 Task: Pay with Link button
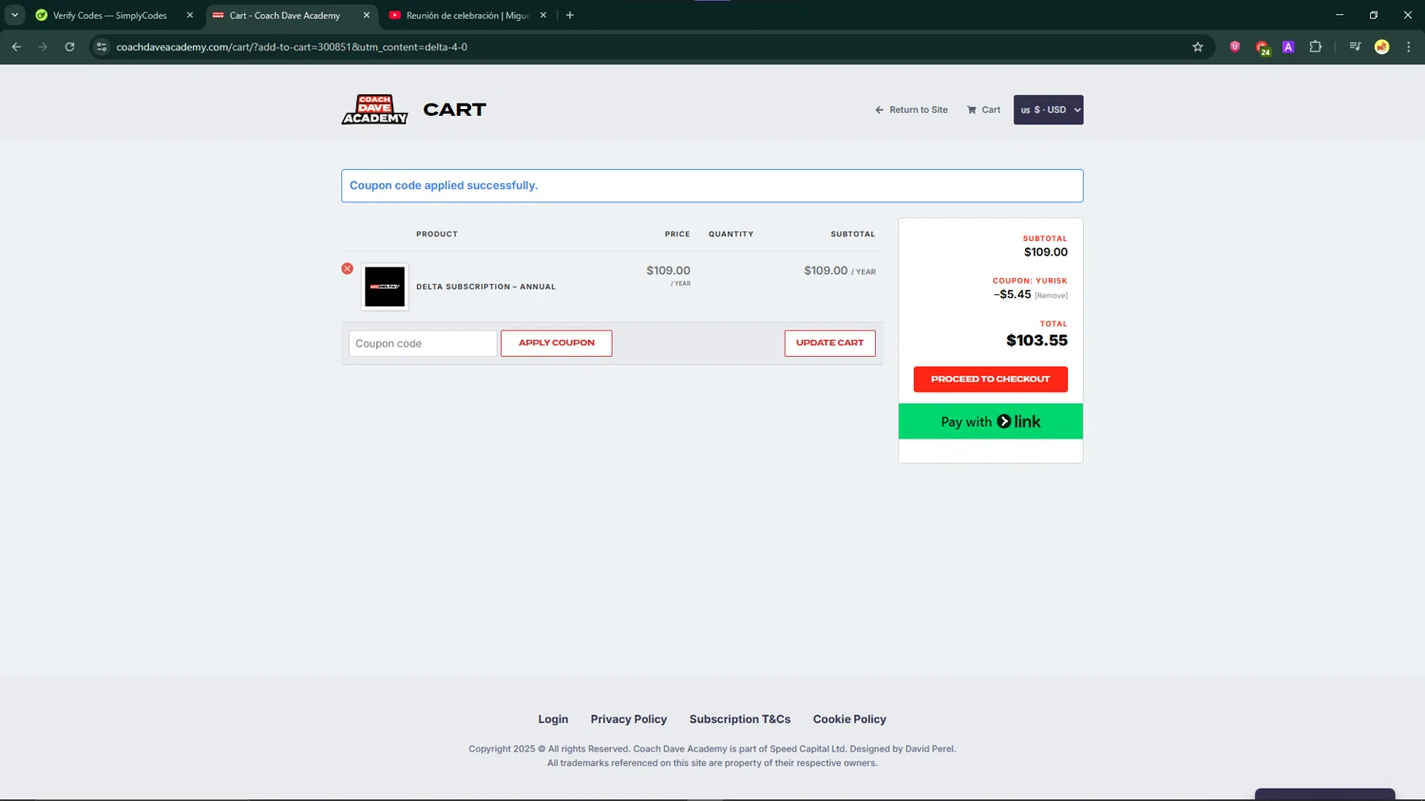[991, 421]
